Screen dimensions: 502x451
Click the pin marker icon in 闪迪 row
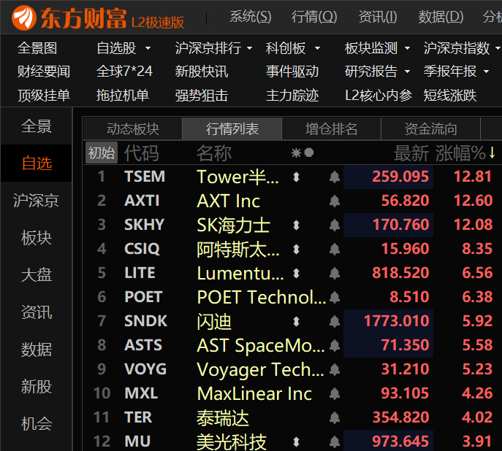pos(296,321)
